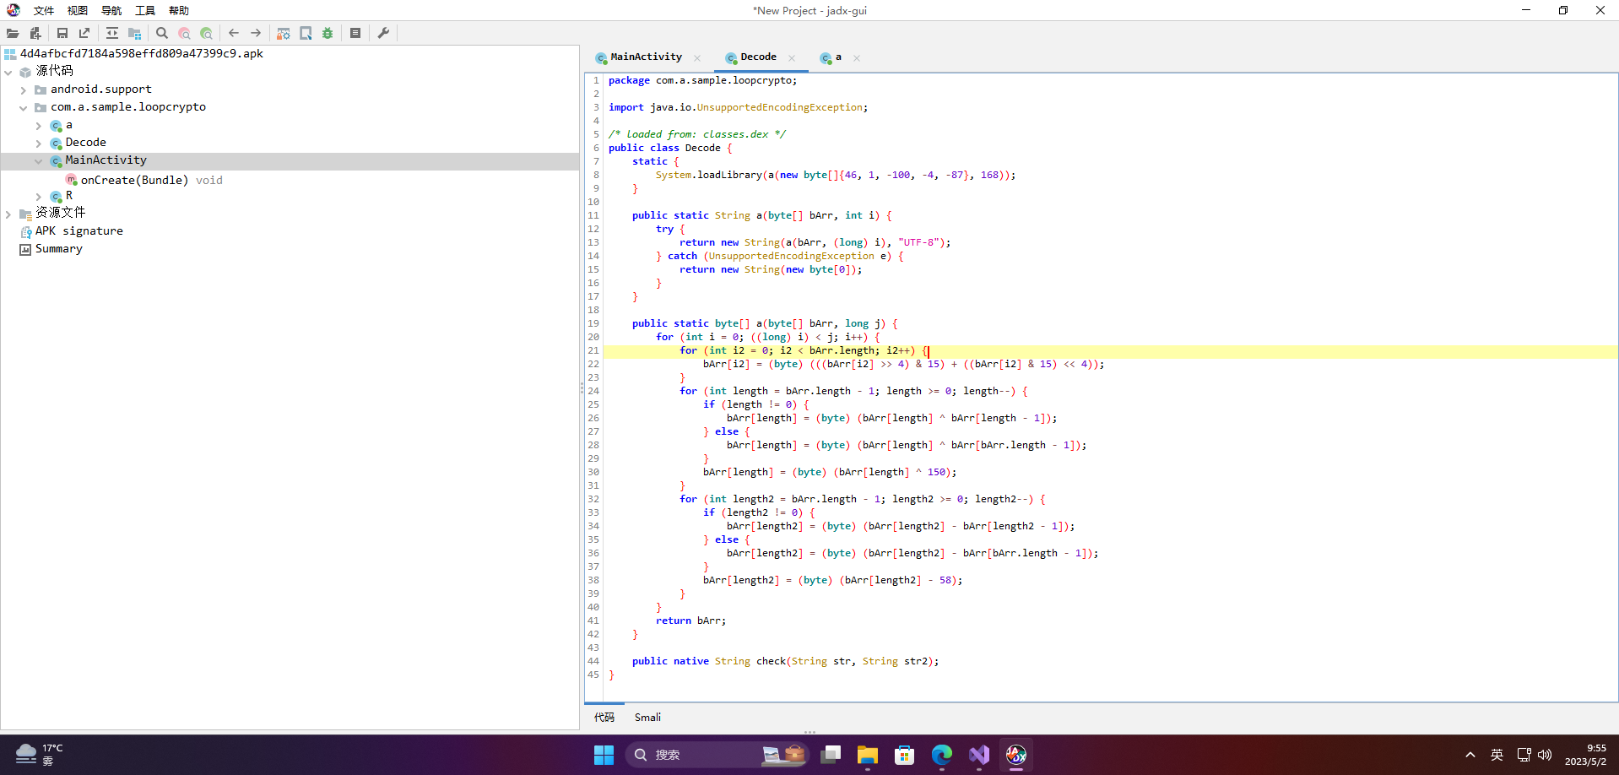Open Preferences with the wrench icon

pos(383,33)
